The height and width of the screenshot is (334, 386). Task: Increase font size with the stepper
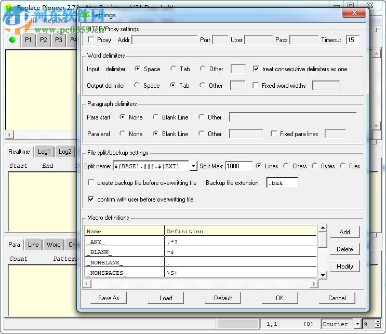[378, 322]
